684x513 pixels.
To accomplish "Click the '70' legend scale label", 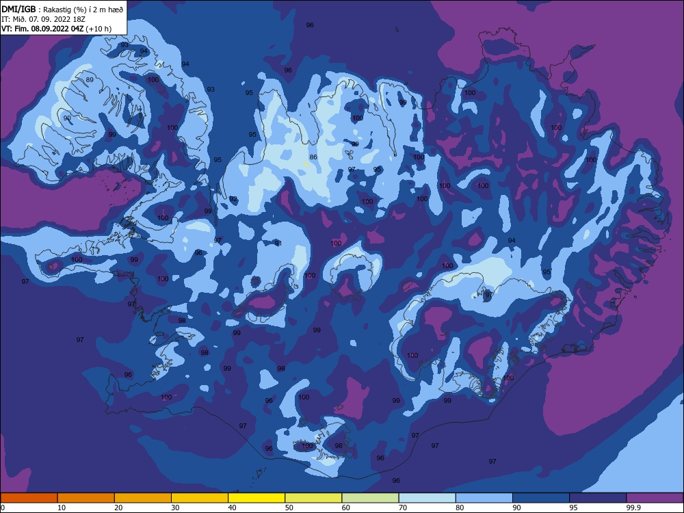I will point(403,508).
